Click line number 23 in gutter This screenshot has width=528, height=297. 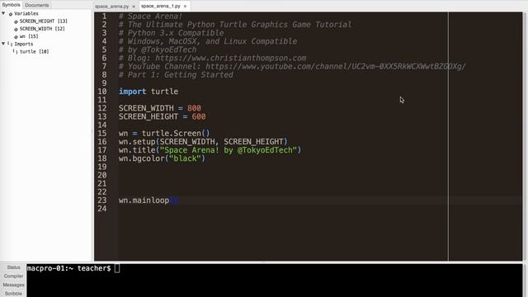102,200
